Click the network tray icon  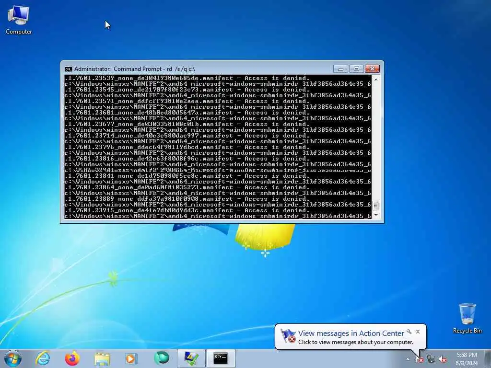(431, 359)
